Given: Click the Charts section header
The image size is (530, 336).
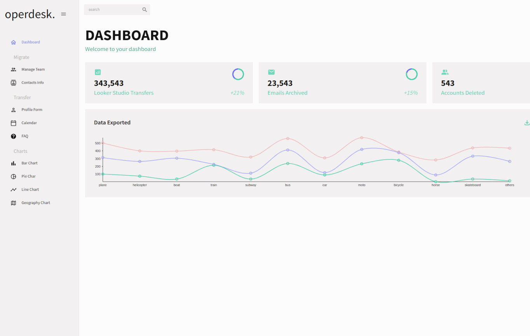Looking at the screenshot, I should pyautogui.click(x=21, y=151).
